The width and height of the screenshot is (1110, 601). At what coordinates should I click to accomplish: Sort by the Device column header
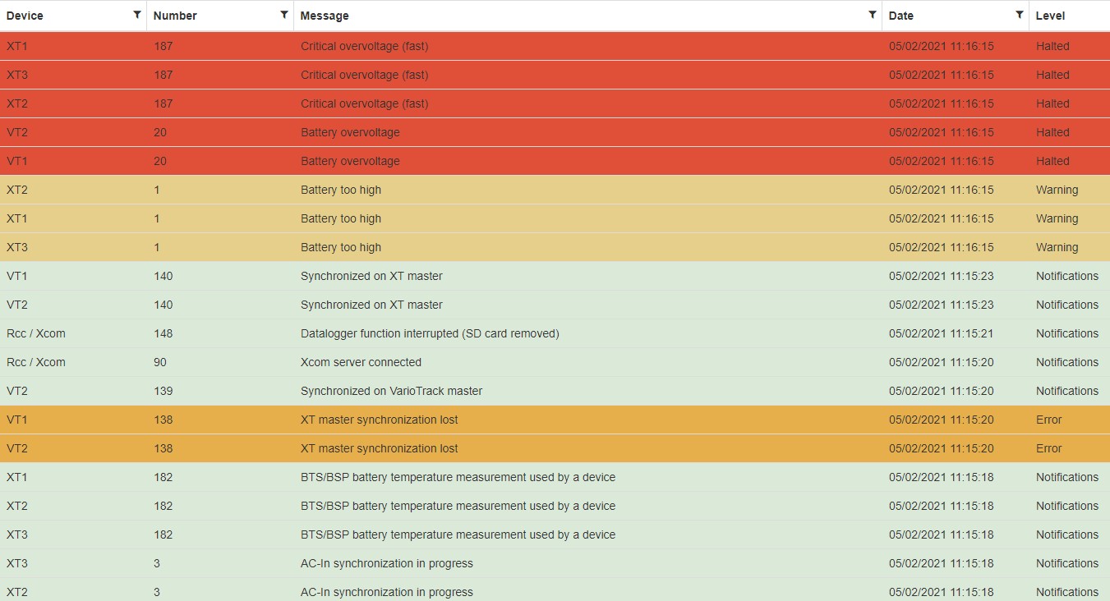pos(25,16)
